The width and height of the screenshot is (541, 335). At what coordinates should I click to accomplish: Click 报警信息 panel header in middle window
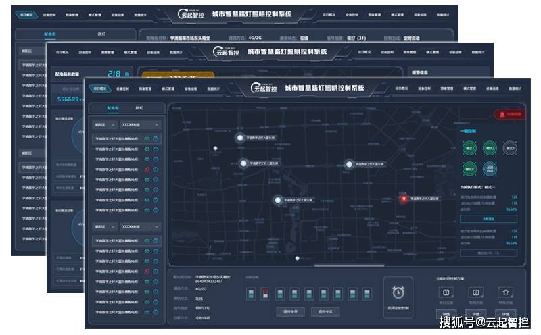[x=420, y=72]
